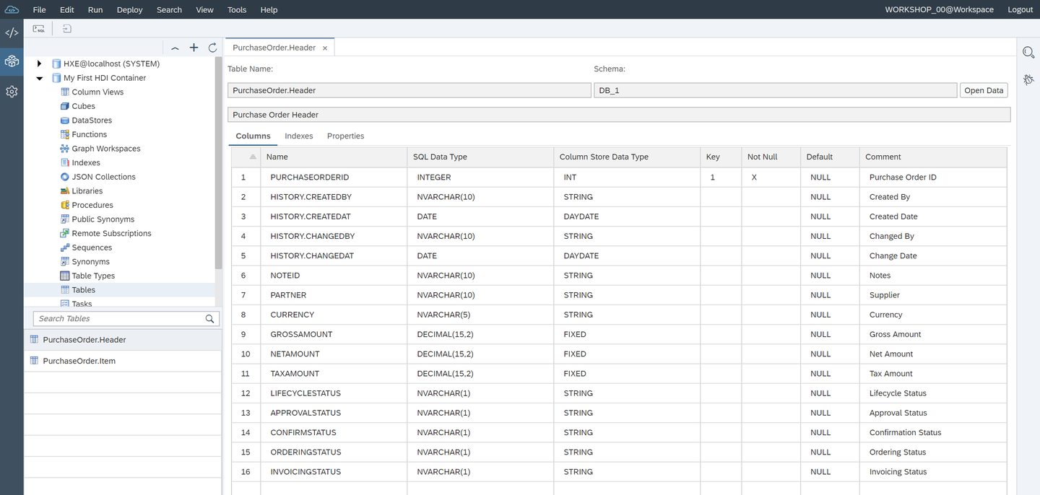1040x495 pixels.
Task: Open the search icon on right panel
Action: coord(1028,52)
